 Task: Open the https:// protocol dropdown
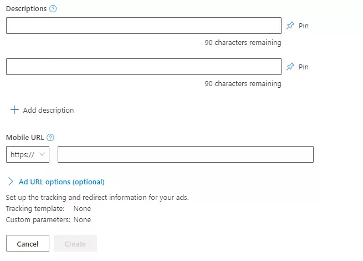pos(28,154)
